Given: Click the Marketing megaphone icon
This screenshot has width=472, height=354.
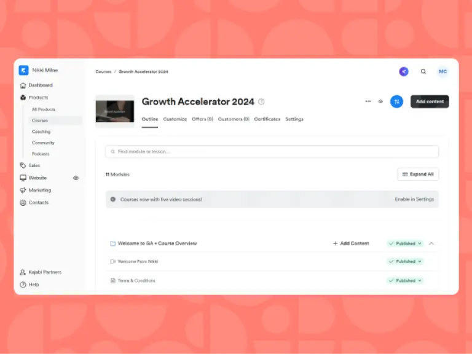Looking at the screenshot, I should click(x=23, y=191).
